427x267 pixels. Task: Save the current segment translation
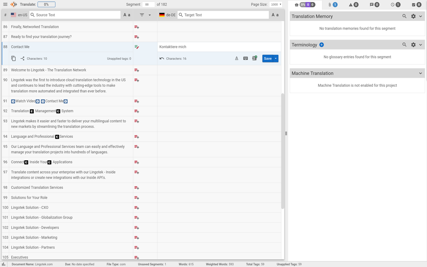click(268, 58)
